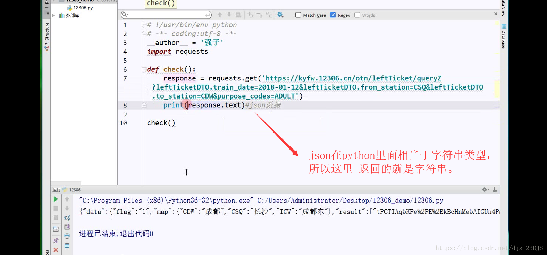
Task: Open search history magnifier dropdown
Action: (x=125, y=15)
